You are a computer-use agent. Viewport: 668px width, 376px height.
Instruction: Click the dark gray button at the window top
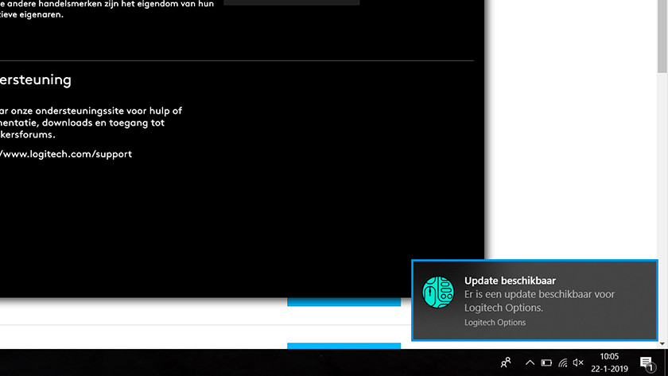(x=291, y=2)
